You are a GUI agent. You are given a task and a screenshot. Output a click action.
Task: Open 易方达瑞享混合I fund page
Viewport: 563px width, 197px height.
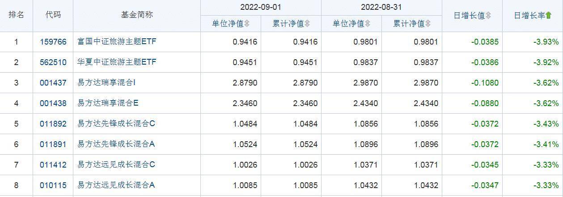point(106,83)
